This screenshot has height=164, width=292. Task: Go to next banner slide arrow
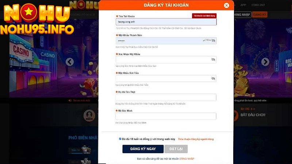(x=265, y=62)
